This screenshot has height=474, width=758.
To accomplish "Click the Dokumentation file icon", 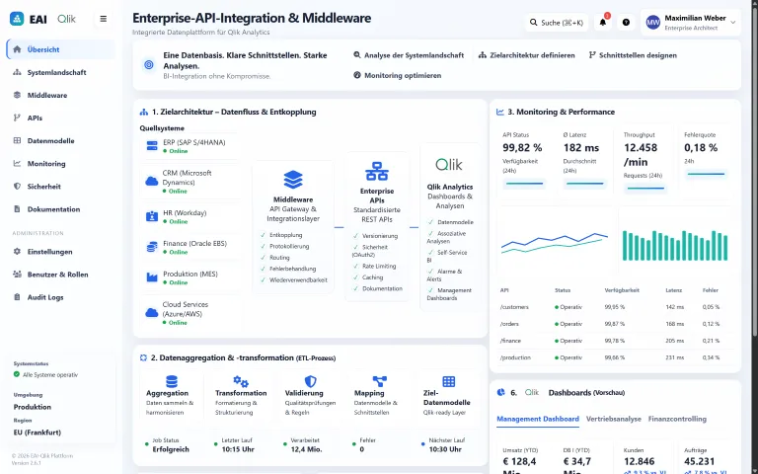I will point(17,209).
